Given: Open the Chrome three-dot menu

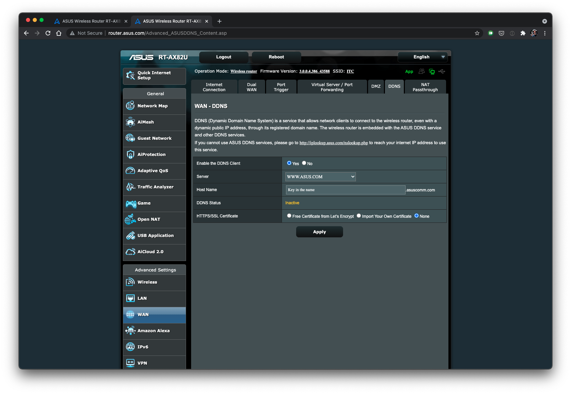Looking at the screenshot, I should (x=544, y=33).
